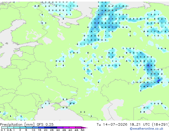The height and width of the screenshot is (131, 169).
Task: Click the legend label '50'
Action: click(x=82, y=130)
